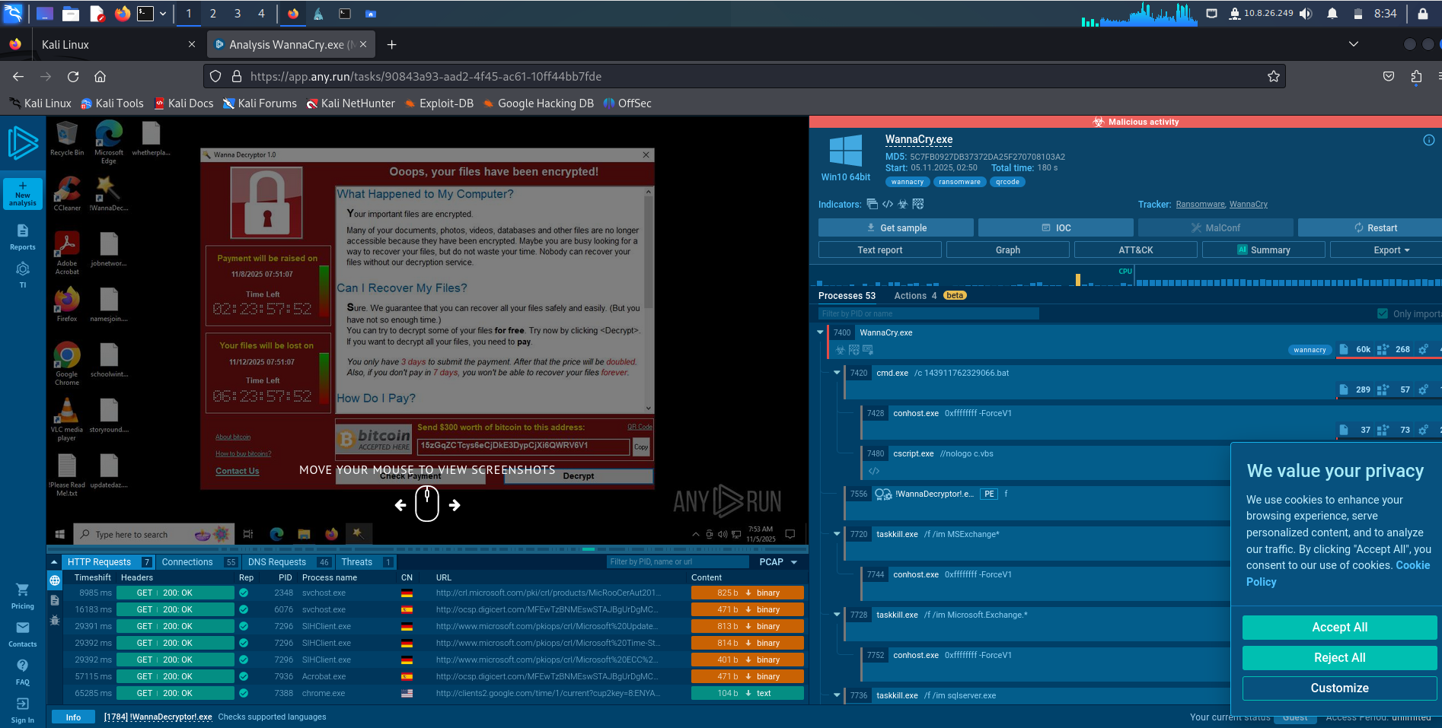This screenshot has width=1442, height=728.
Task: Switch to the DNS Requests tab
Action: coord(289,562)
